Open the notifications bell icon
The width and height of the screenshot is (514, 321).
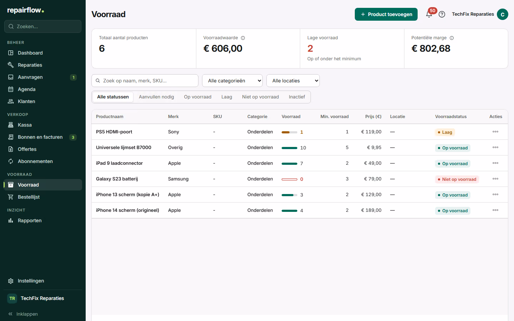(x=429, y=14)
